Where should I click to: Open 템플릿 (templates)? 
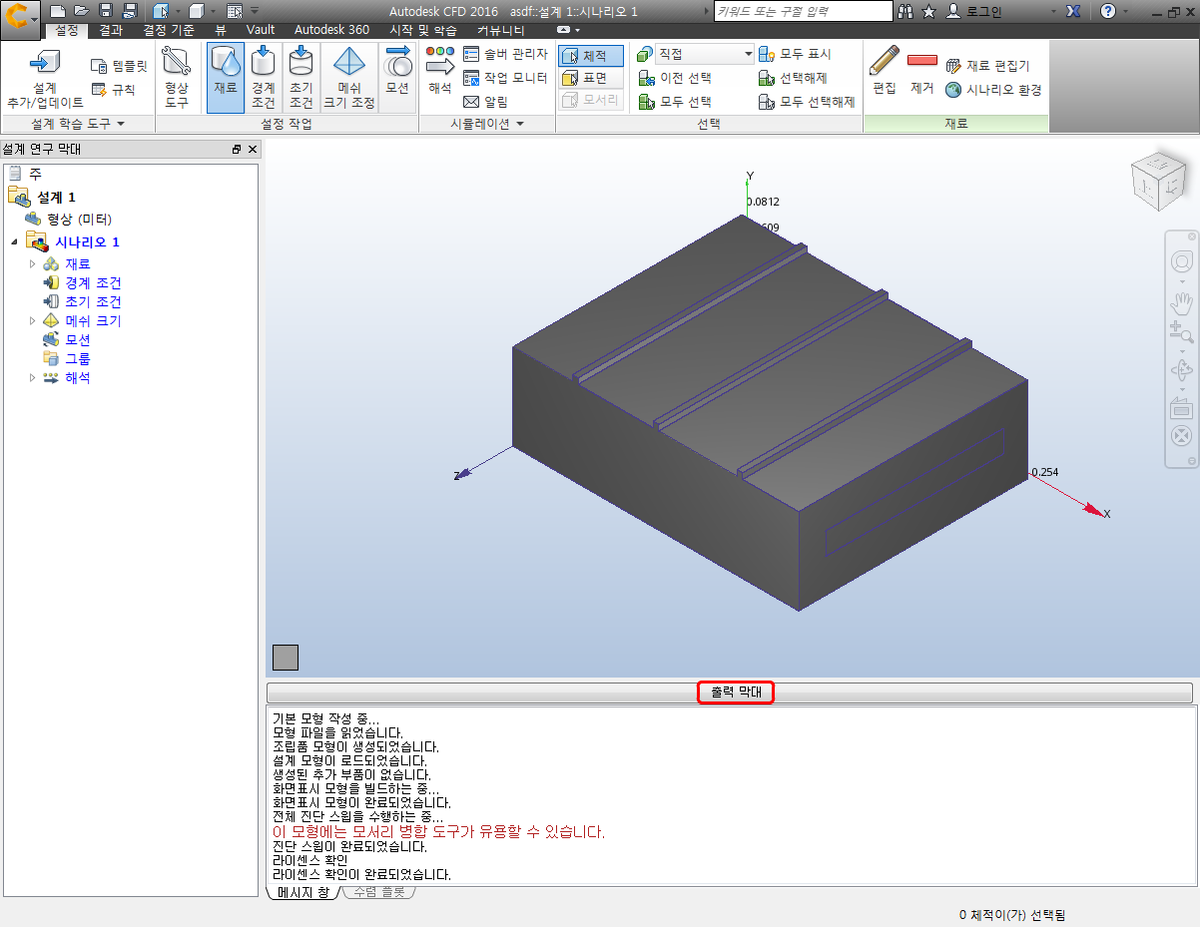pyautogui.click(x=119, y=66)
